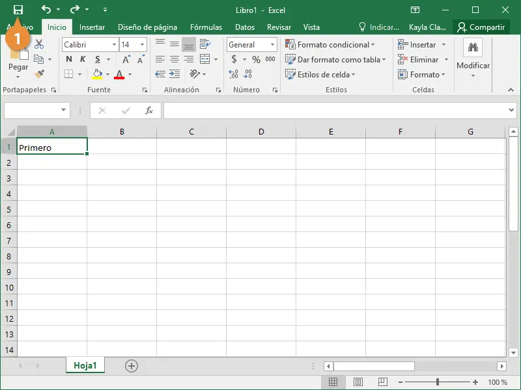Image resolution: width=521 pixels, height=390 pixels.
Task: Open the Fórmulas ribbon tab
Action: (206, 27)
